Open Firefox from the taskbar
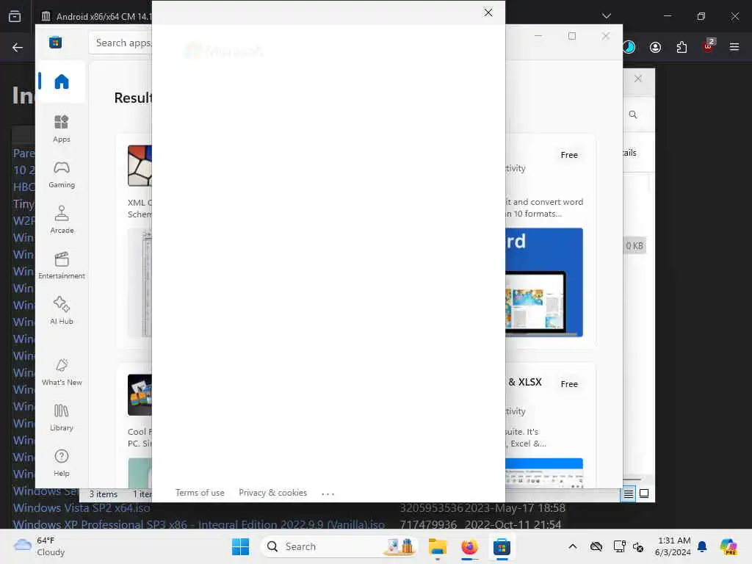The height and width of the screenshot is (564, 752). [x=469, y=546]
